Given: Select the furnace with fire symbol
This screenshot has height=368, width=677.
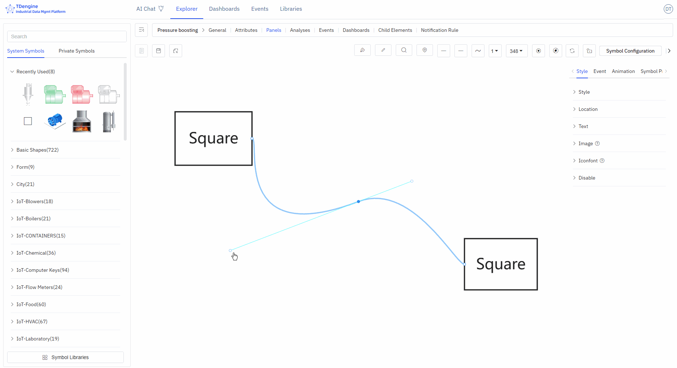Looking at the screenshot, I should [x=82, y=122].
